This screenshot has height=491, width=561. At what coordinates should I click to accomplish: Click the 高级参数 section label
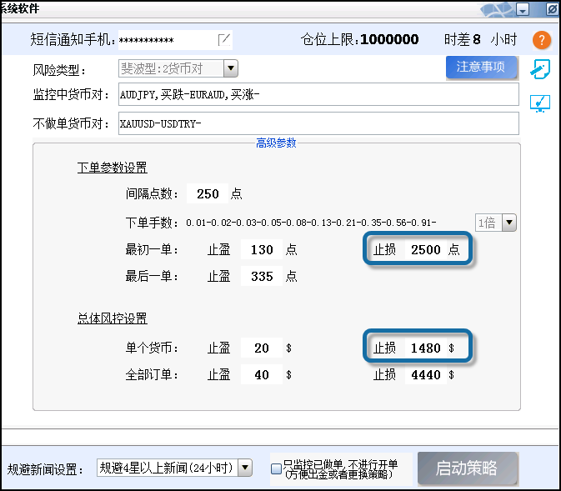(276, 143)
